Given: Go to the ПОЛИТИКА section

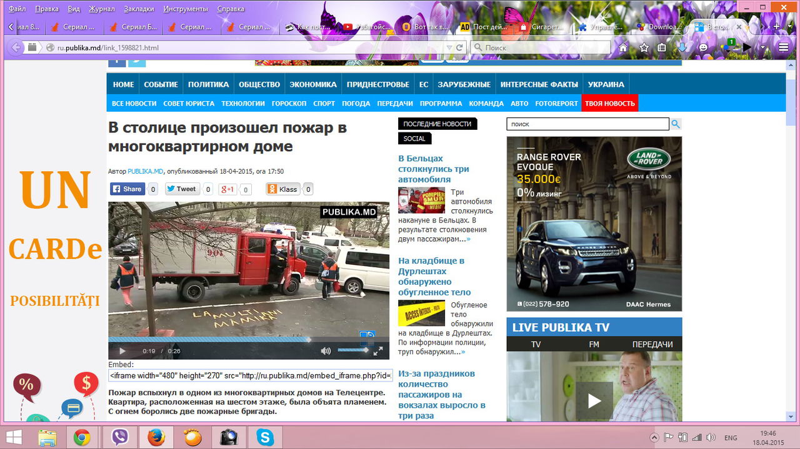Looking at the screenshot, I should click(x=208, y=84).
